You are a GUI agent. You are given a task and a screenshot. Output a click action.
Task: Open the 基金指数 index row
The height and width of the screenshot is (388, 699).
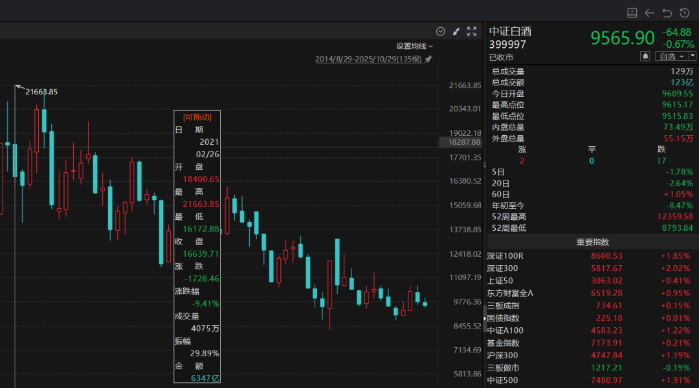pyautogui.click(x=592, y=343)
